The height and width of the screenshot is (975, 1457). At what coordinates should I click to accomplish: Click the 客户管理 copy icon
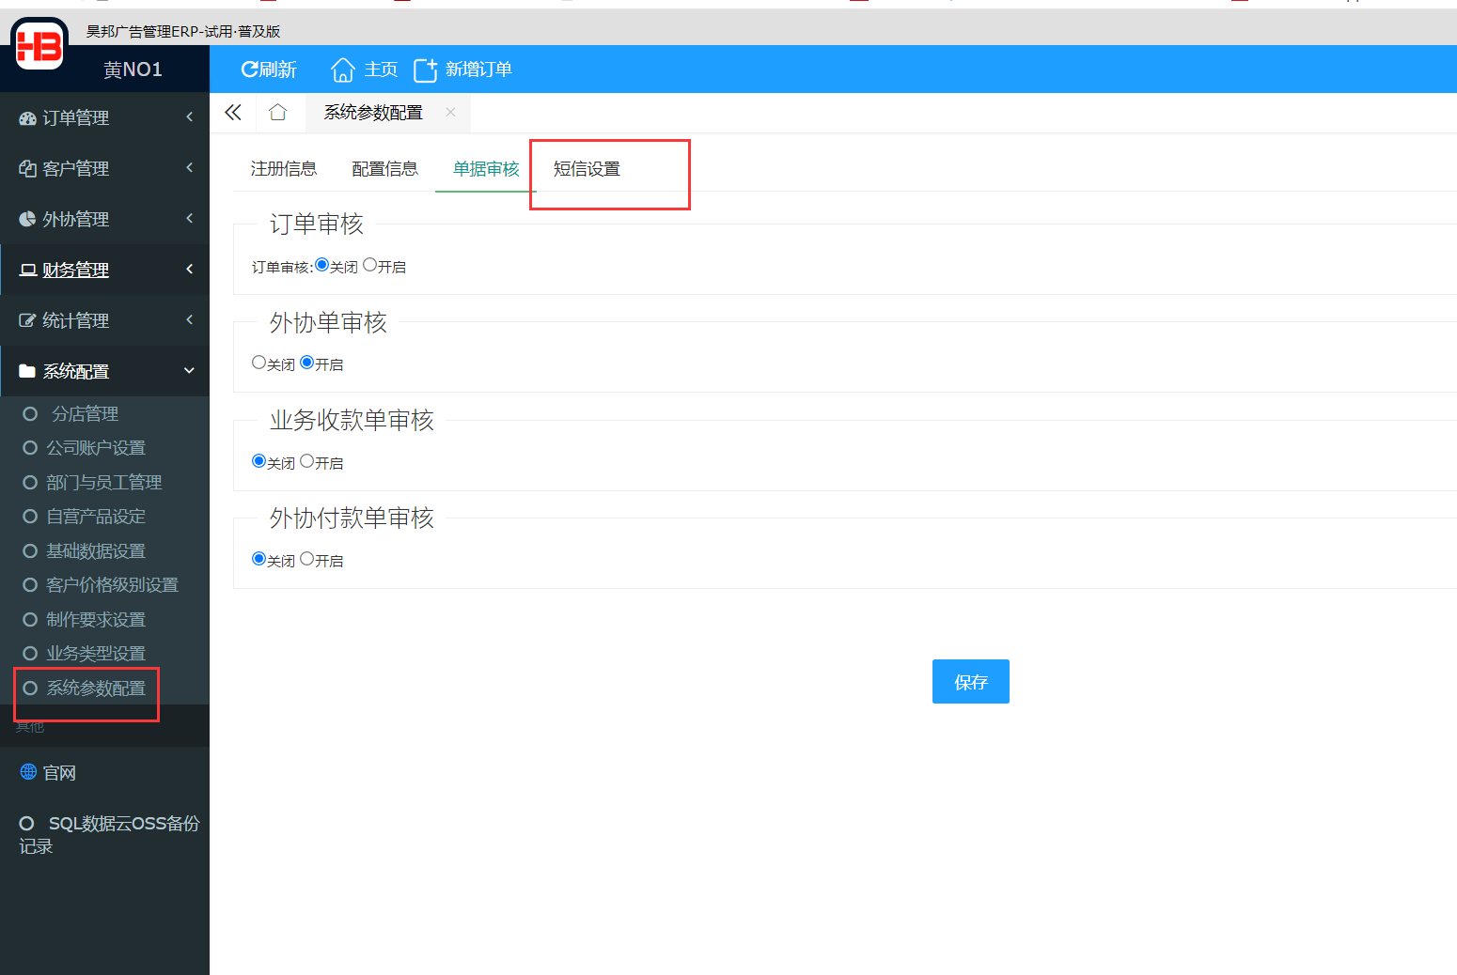[27, 169]
